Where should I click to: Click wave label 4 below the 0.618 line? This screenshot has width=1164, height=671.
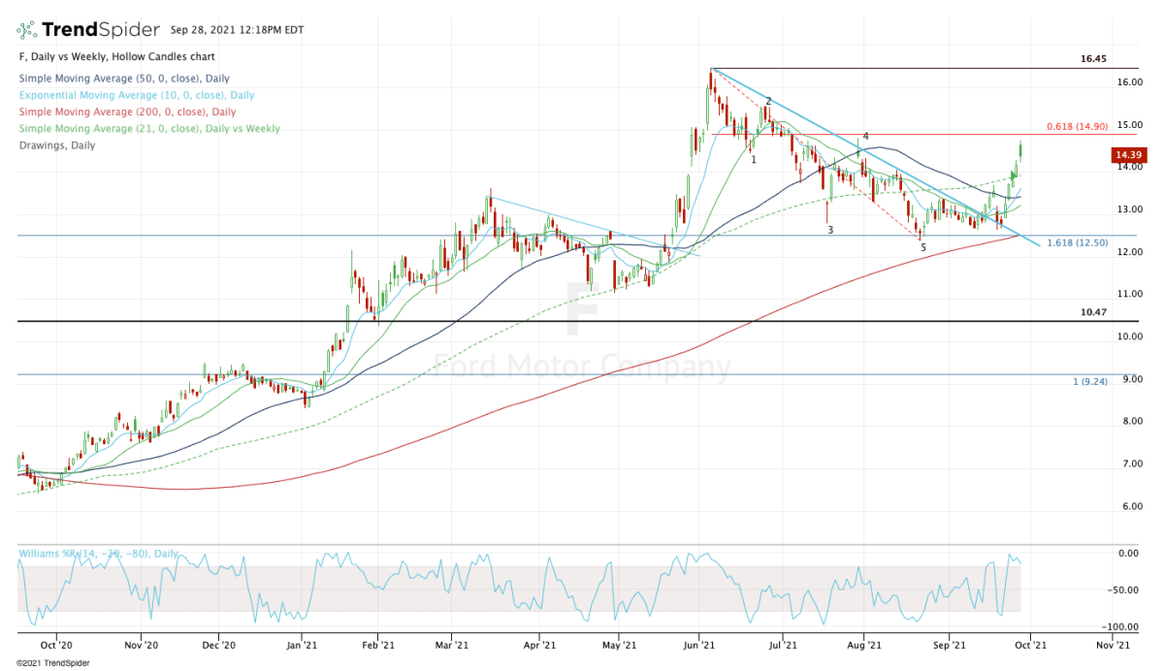coord(865,137)
